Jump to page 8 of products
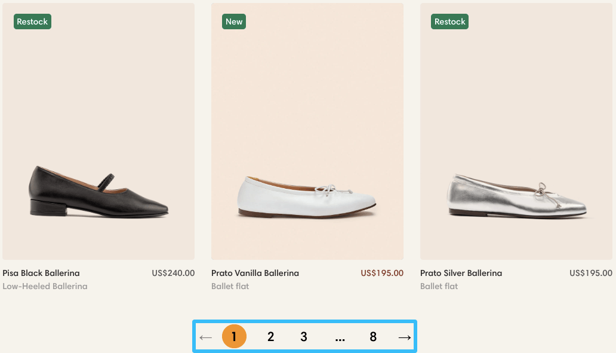 click(373, 336)
